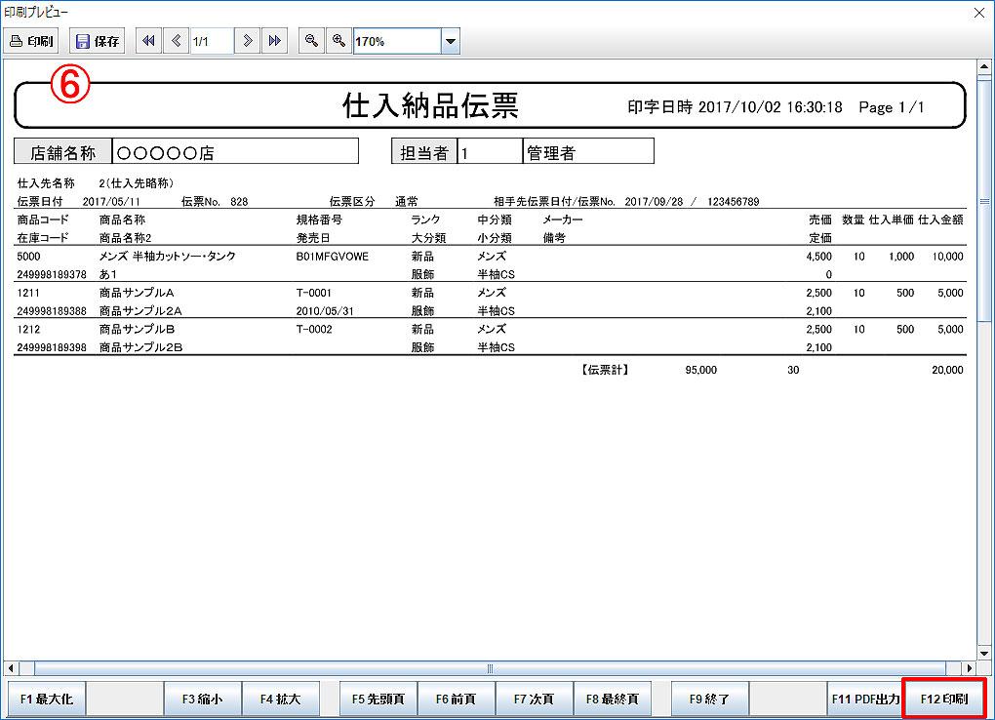This screenshot has width=995, height=720.
Task: Go to previous page with left arrow icon
Action: [176, 41]
